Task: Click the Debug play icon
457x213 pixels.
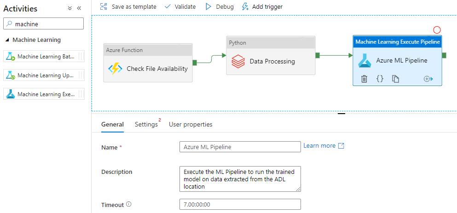Action: tap(208, 6)
